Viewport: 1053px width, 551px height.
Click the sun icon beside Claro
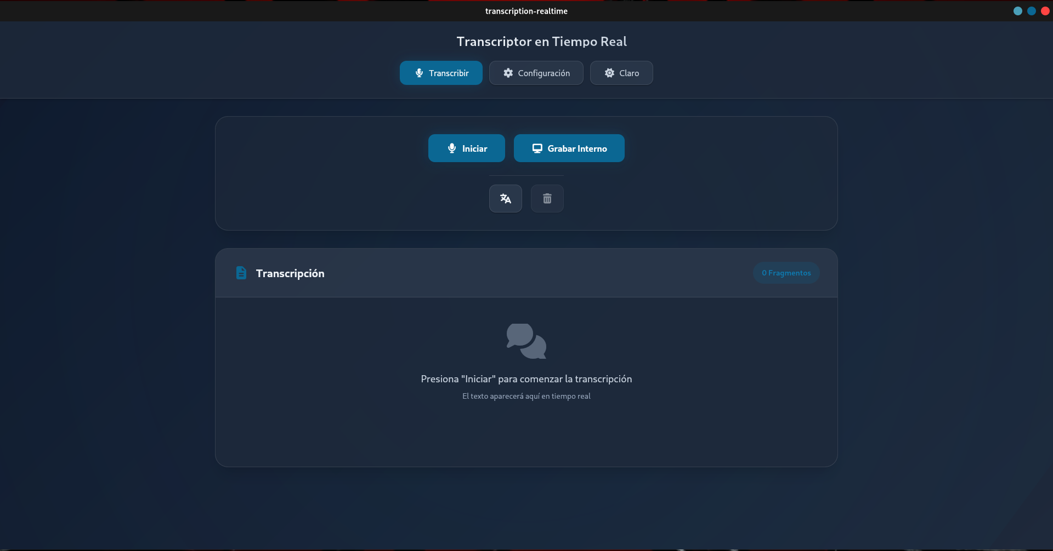[609, 73]
